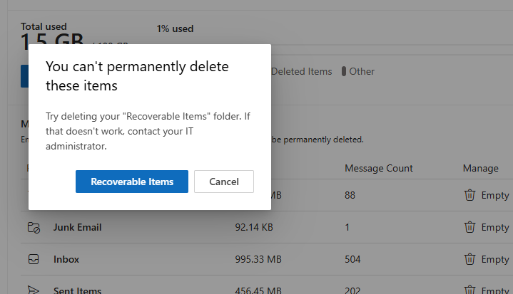Click the Deleted Items legend label
513x294 pixels.
point(301,71)
